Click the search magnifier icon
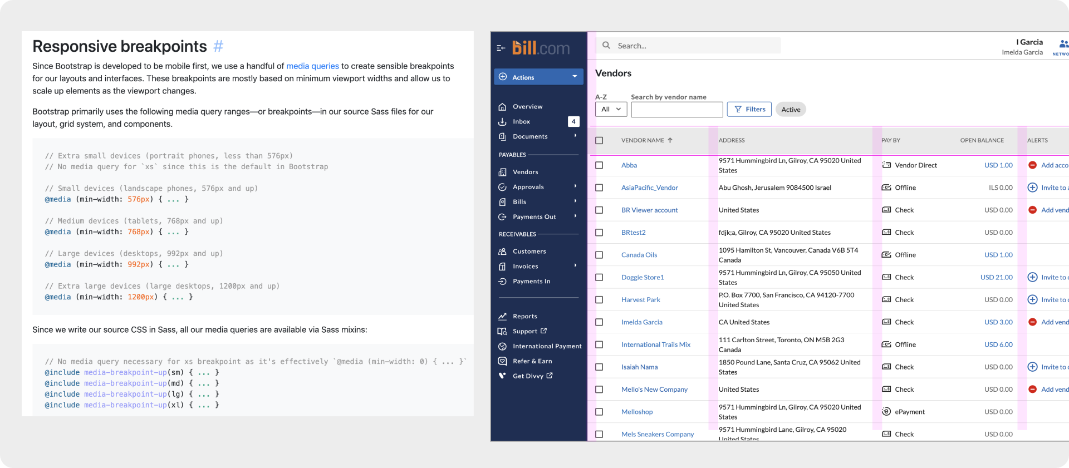 point(606,46)
